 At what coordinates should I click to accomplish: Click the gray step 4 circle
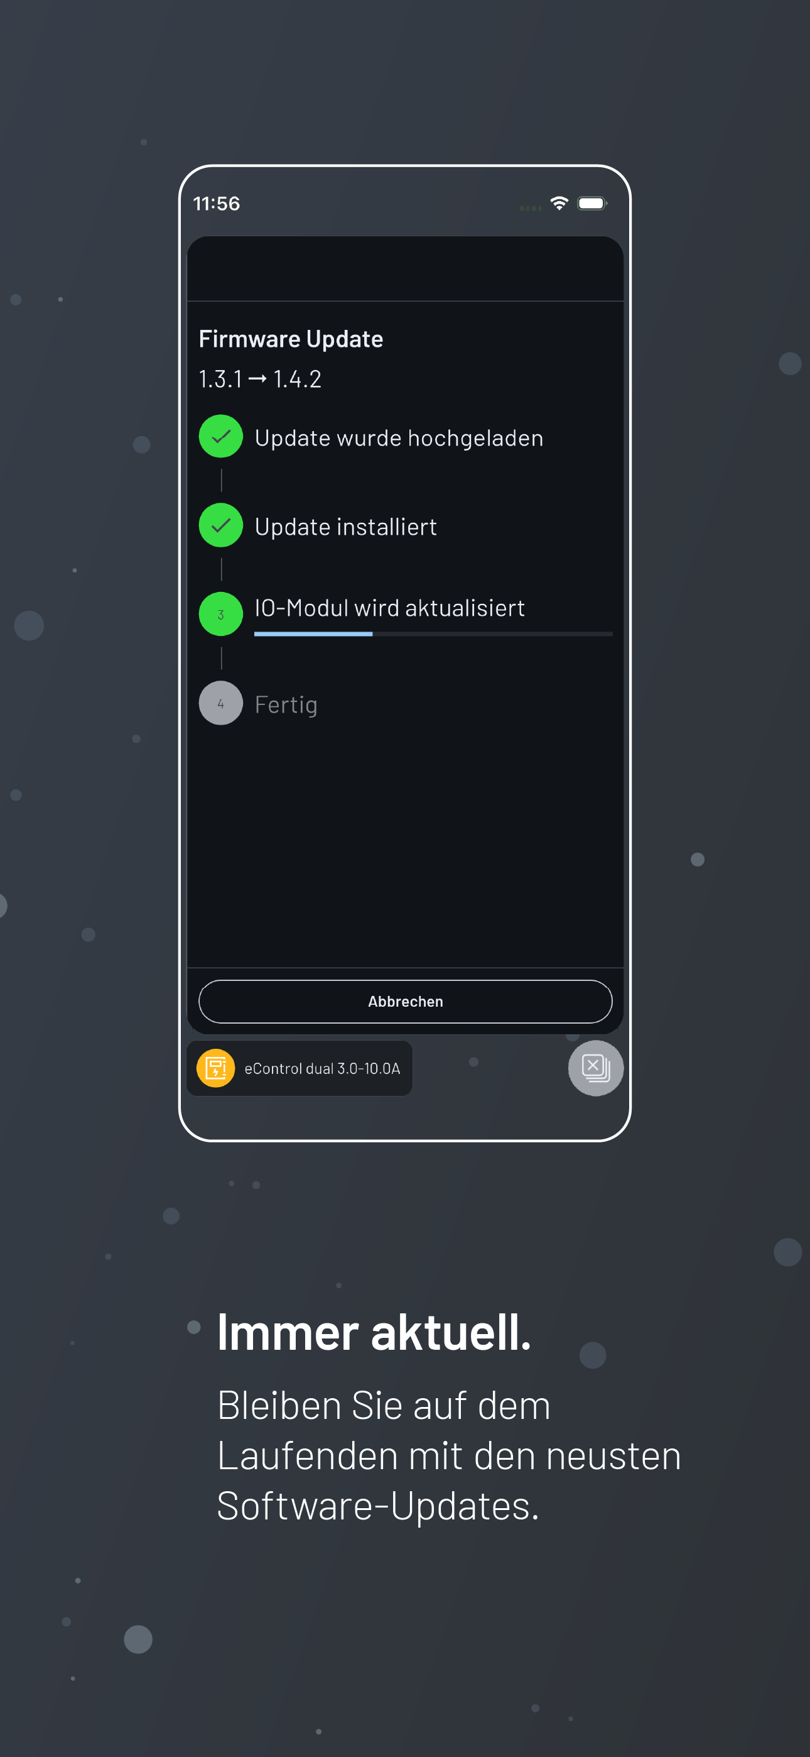(x=221, y=703)
